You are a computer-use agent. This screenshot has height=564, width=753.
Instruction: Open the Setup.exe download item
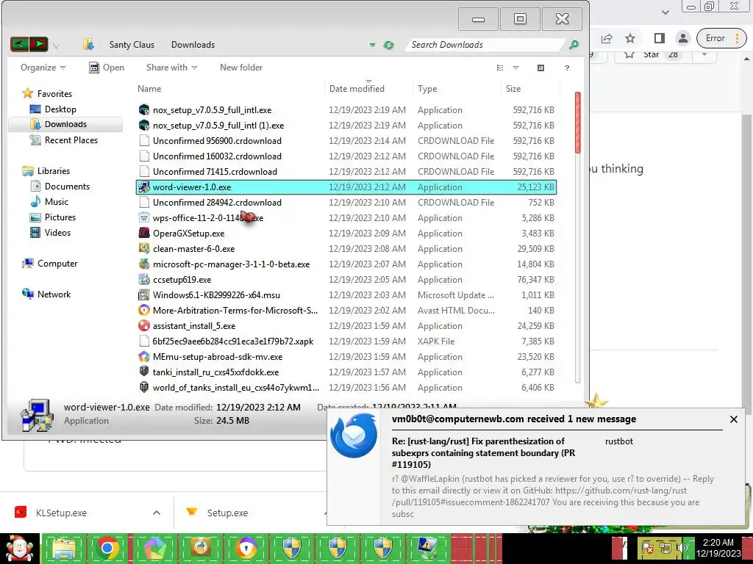(228, 513)
